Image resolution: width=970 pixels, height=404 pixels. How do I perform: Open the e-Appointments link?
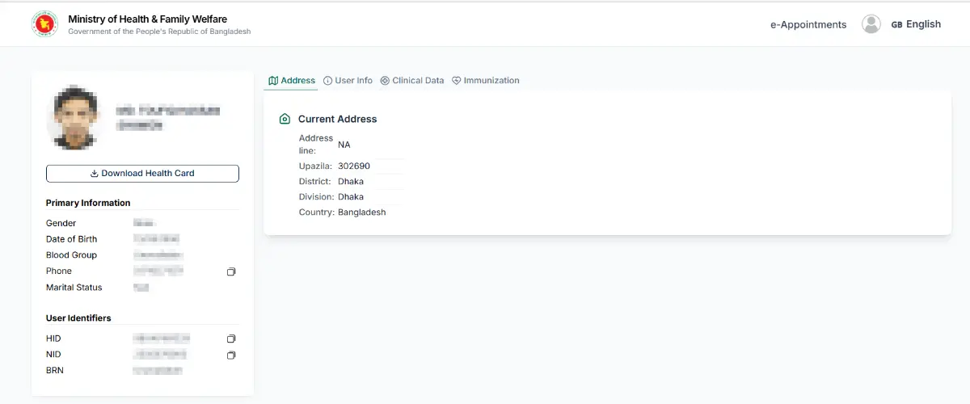pos(808,25)
